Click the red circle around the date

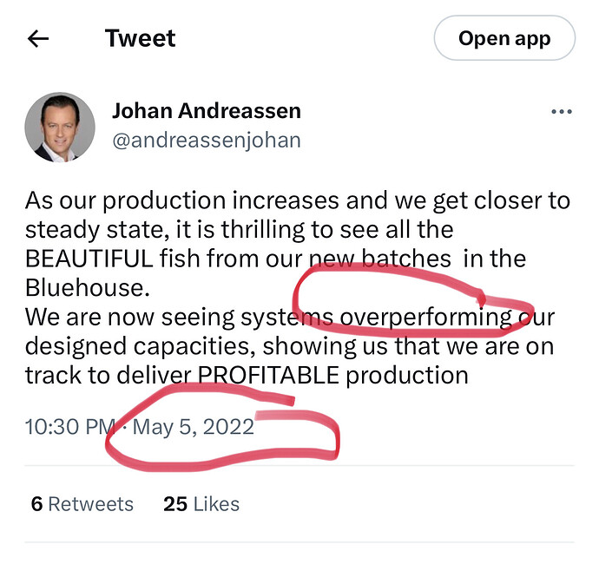223,427
